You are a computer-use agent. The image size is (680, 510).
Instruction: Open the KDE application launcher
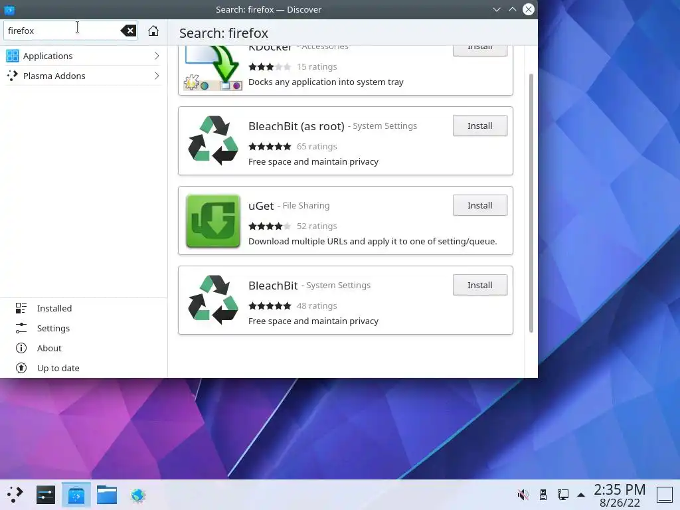pyautogui.click(x=15, y=495)
